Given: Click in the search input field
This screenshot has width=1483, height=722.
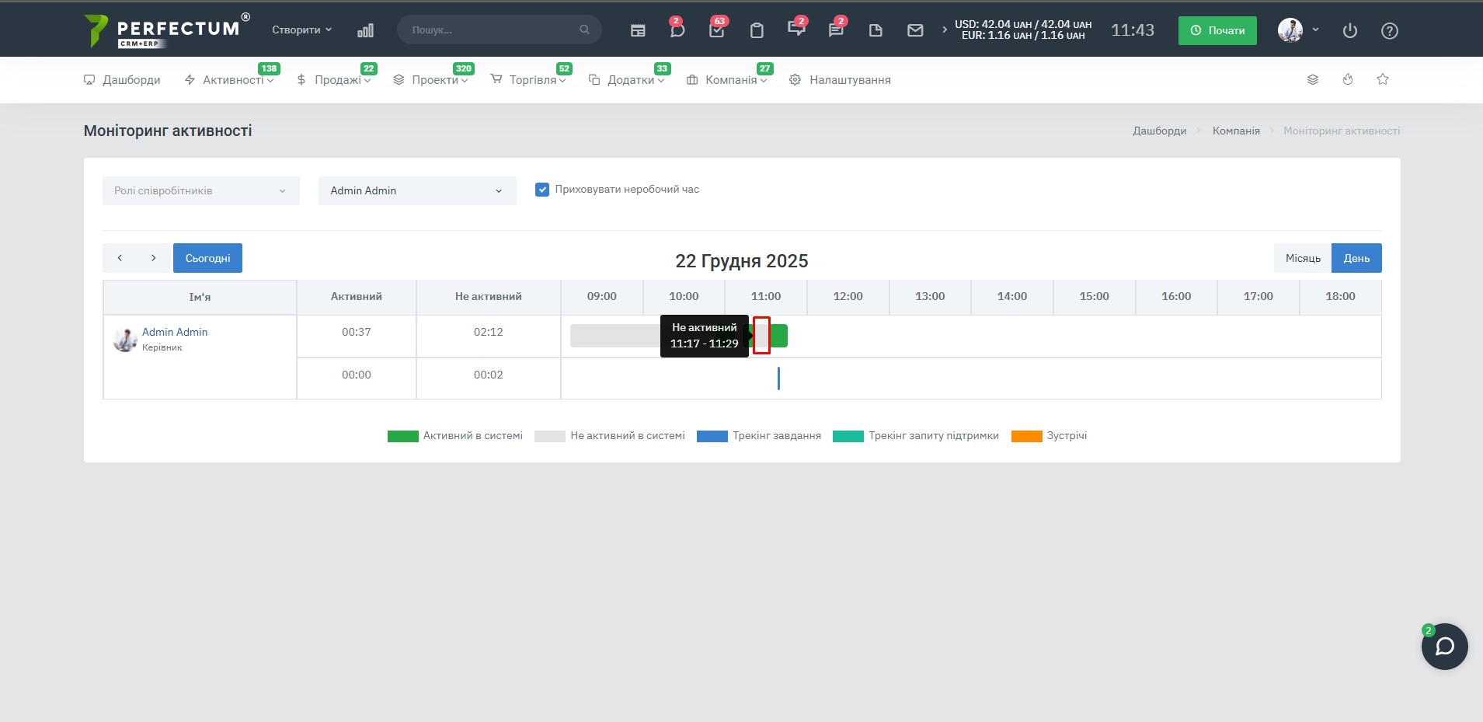Looking at the screenshot, I should pos(493,30).
